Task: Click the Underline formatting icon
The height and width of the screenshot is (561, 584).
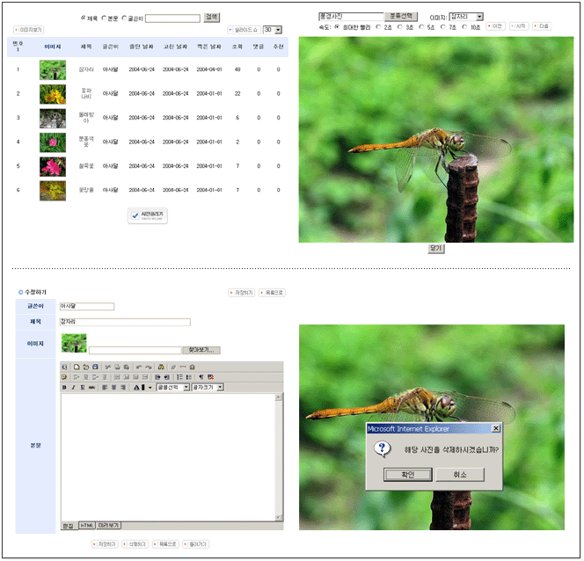Action: point(82,387)
